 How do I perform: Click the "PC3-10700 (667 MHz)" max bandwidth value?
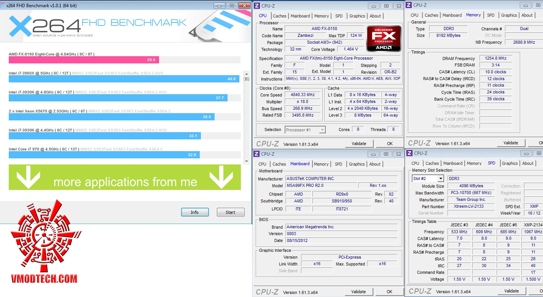click(471, 193)
